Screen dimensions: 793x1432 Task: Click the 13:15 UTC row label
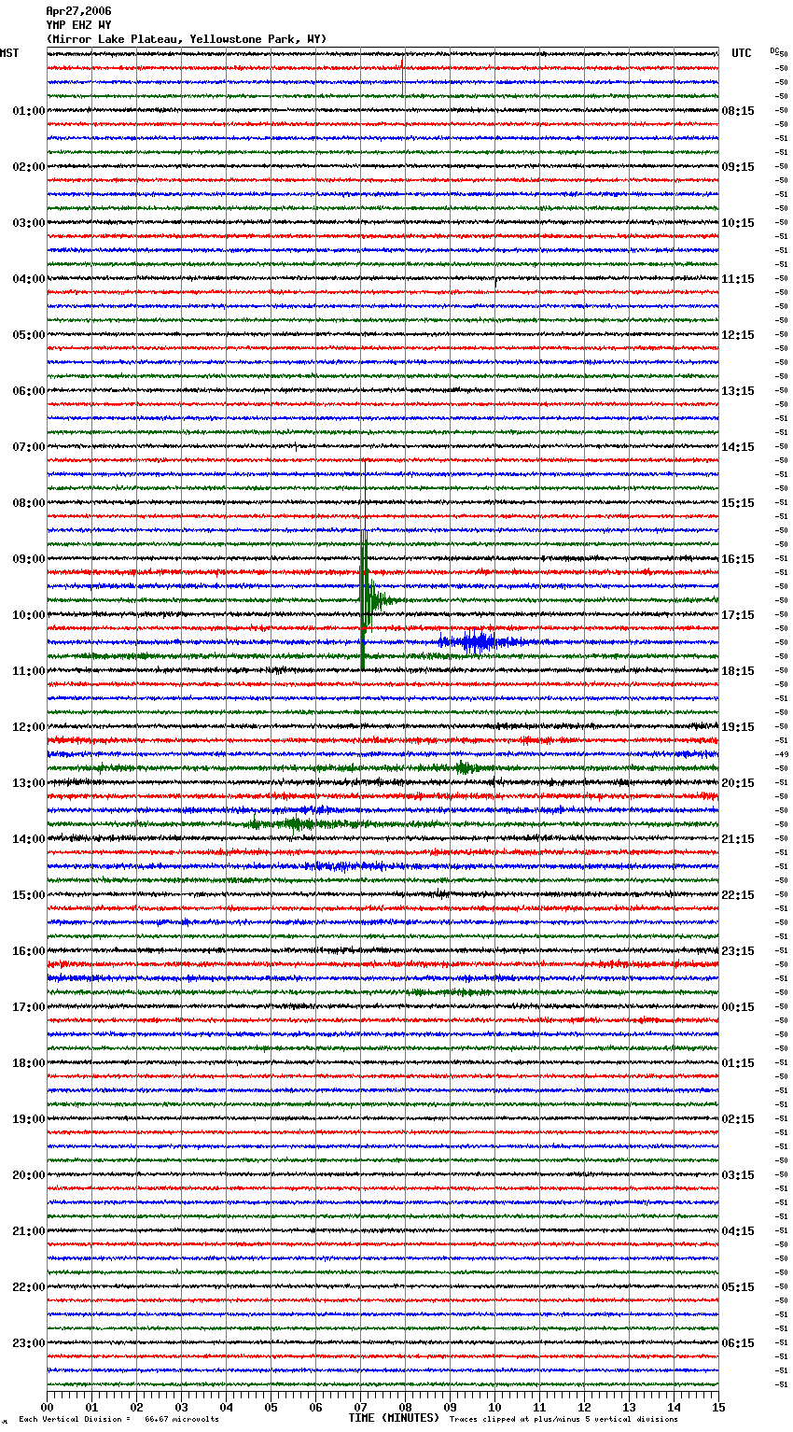[738, 391]
